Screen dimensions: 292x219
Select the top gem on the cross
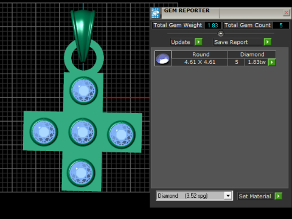tap(83, 91)
